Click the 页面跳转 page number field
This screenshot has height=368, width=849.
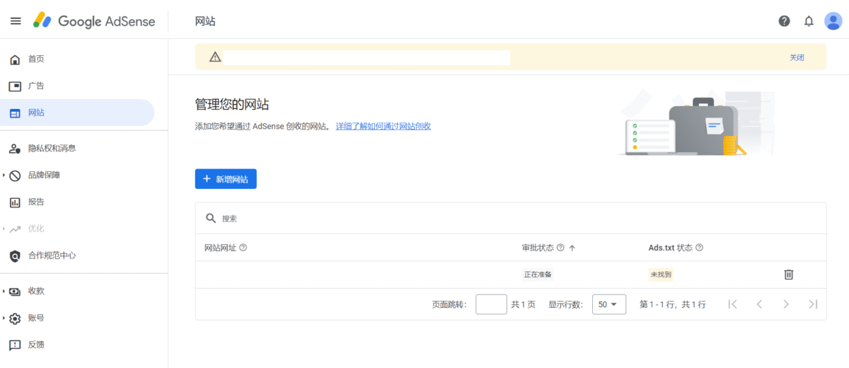coord(491,304)
